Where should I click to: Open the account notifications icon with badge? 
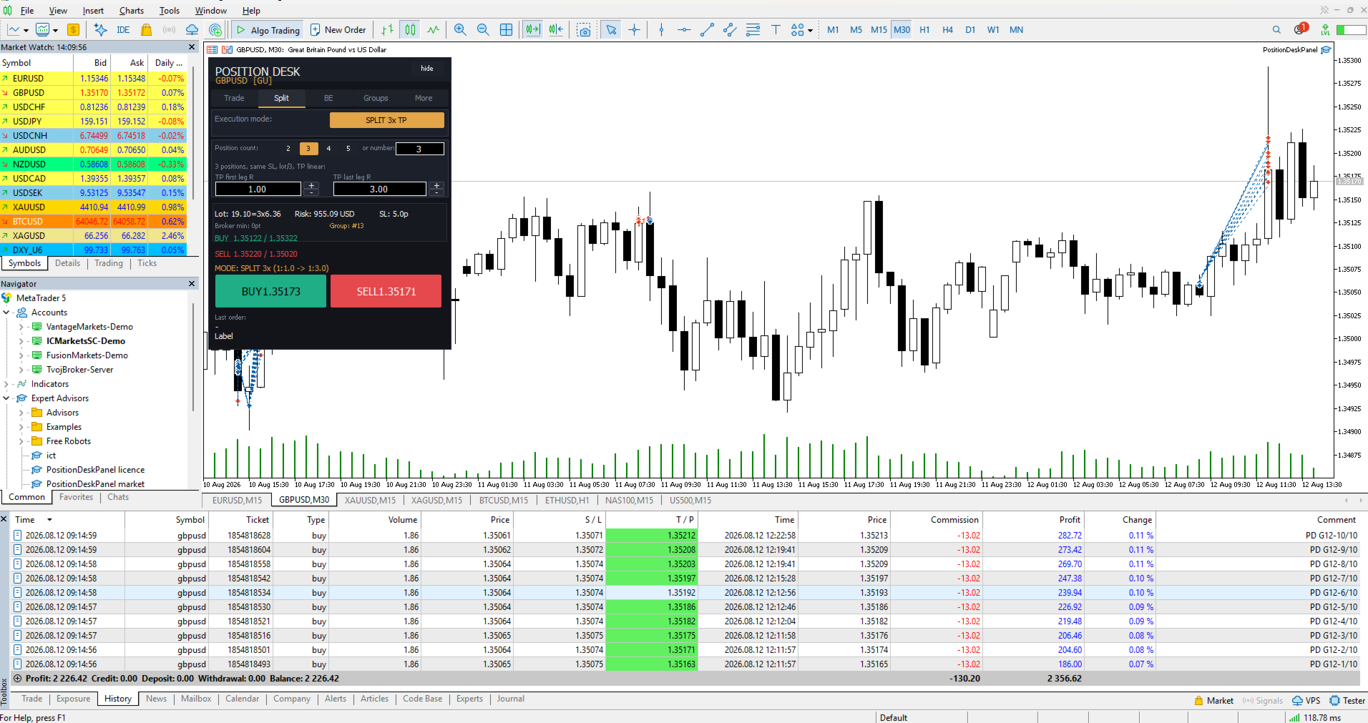[x=1301, y=29]
